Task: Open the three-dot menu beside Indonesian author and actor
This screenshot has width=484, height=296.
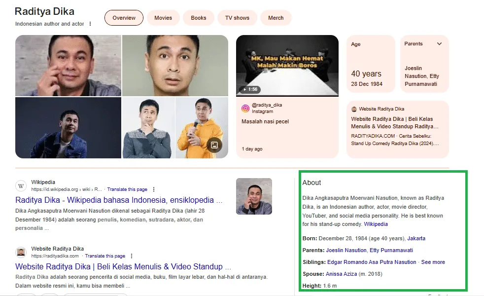Action: tap(90, 24)
